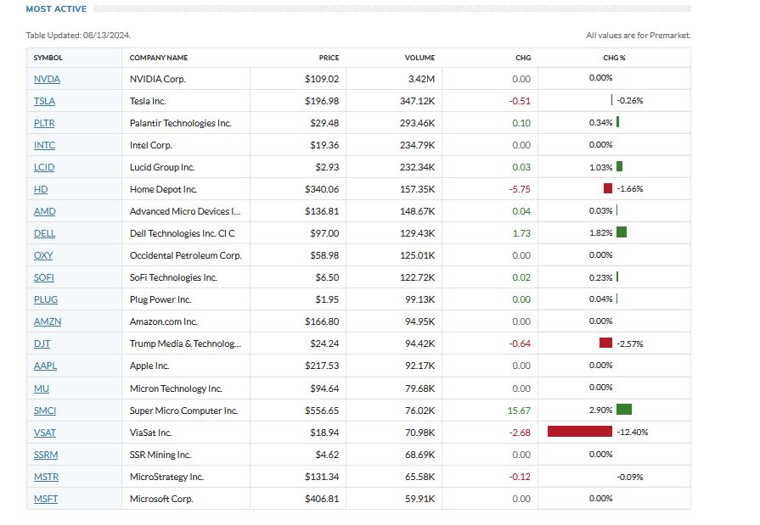Click the VOLUME column header
This screenshot has width=760, height=525.
coord(419,58)
